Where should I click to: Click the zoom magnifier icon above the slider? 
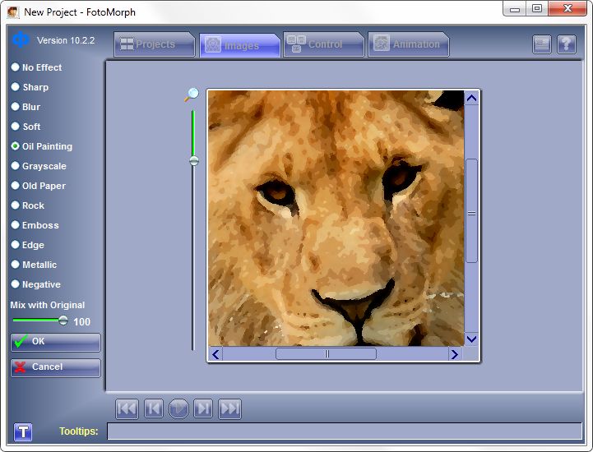coord(192,95)
